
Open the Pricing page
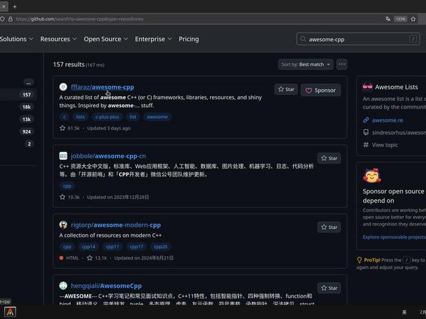pyautogui.click(x=189, y=39)
